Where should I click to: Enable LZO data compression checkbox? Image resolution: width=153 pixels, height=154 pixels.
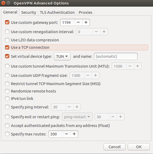7,40
